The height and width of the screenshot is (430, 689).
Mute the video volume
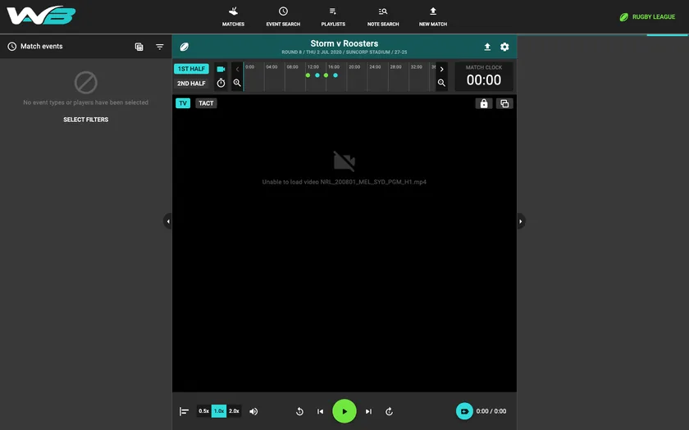click(x=253, y=411)
